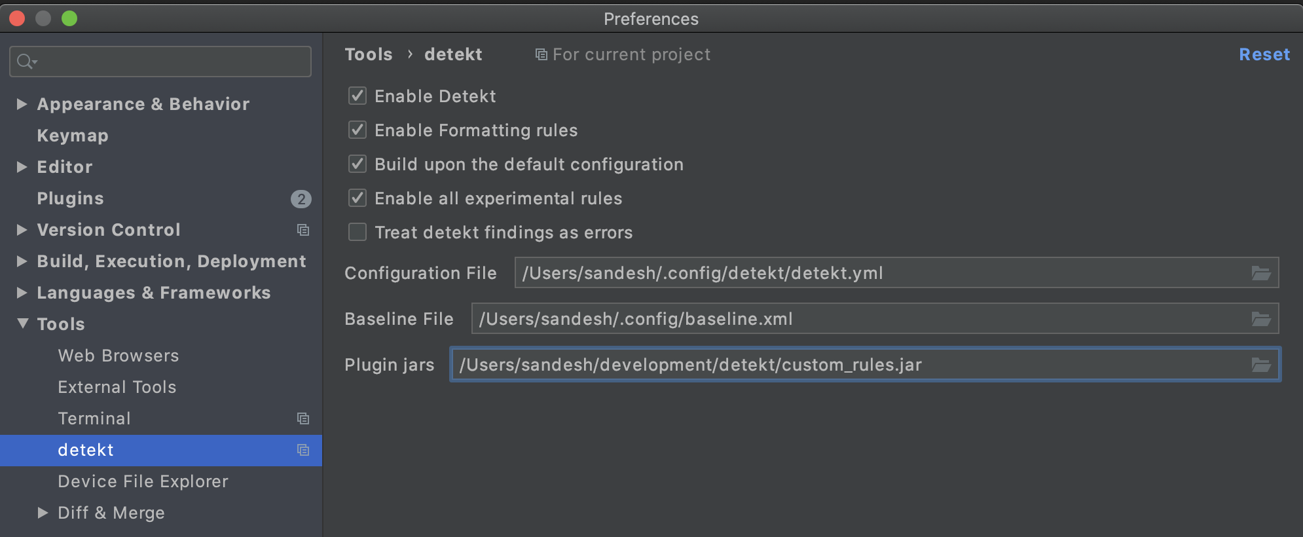
Task: Click the browse folder icon for Baseline File
Action: point(1261,319)
